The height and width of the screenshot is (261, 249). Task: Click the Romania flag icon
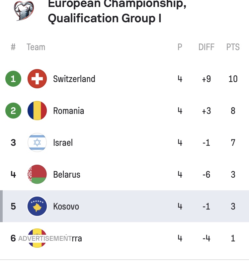point(37,111)
